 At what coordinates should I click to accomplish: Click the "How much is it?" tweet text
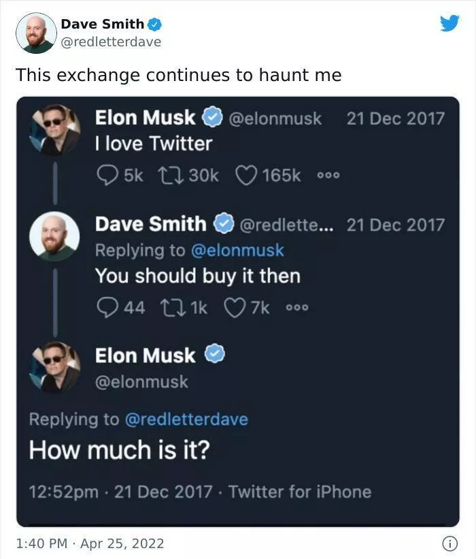(x=119, y=450)
